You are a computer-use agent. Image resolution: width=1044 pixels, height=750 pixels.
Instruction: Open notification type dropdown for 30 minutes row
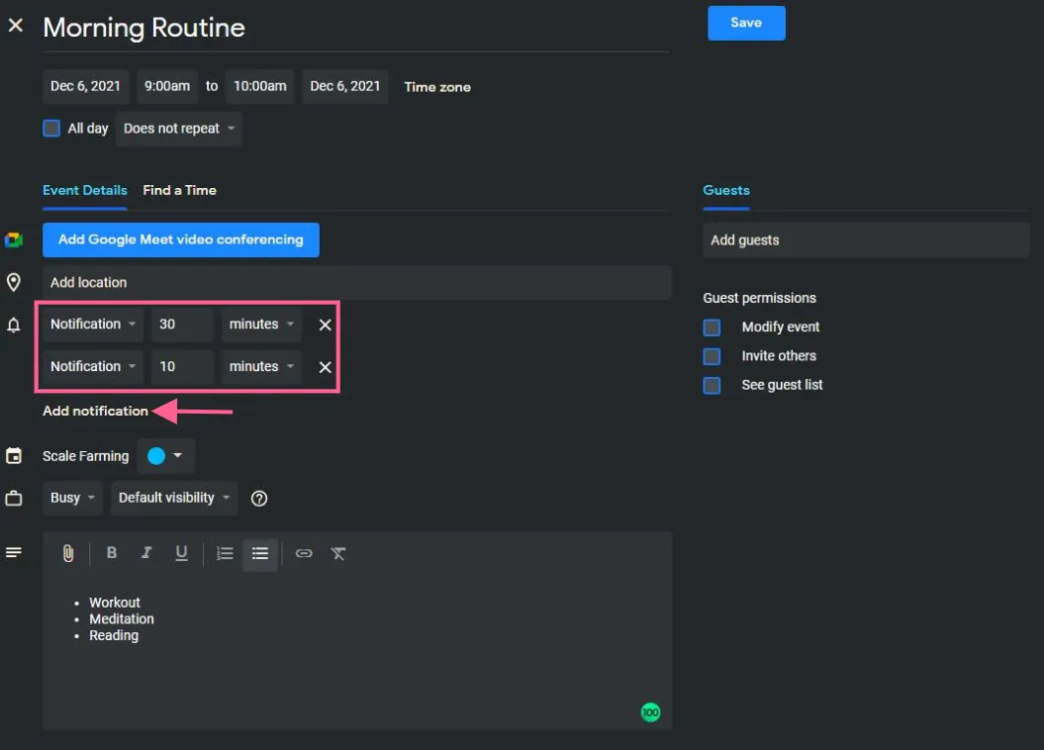[x=93, y=325]
